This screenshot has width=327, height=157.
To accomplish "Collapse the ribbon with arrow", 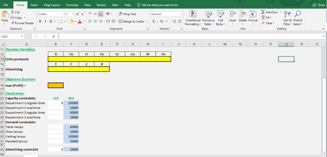I will point(323,29).
